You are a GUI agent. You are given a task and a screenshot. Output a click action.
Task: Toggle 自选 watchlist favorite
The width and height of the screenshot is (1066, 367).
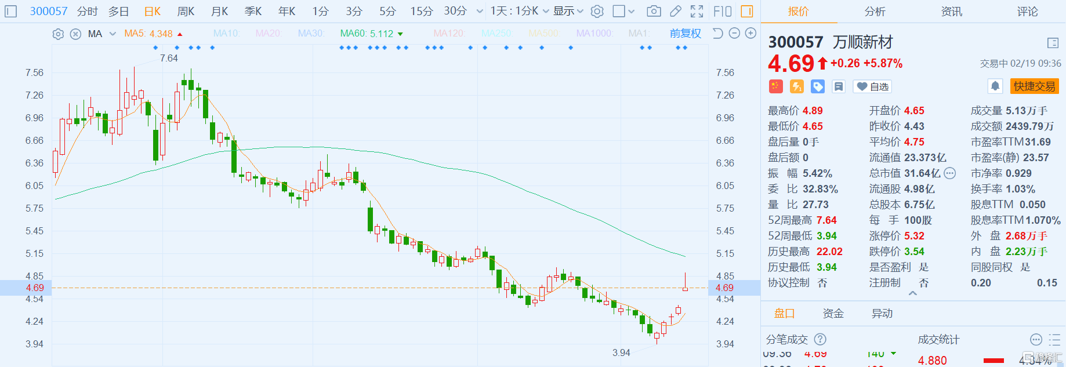(x=873, y=86)
